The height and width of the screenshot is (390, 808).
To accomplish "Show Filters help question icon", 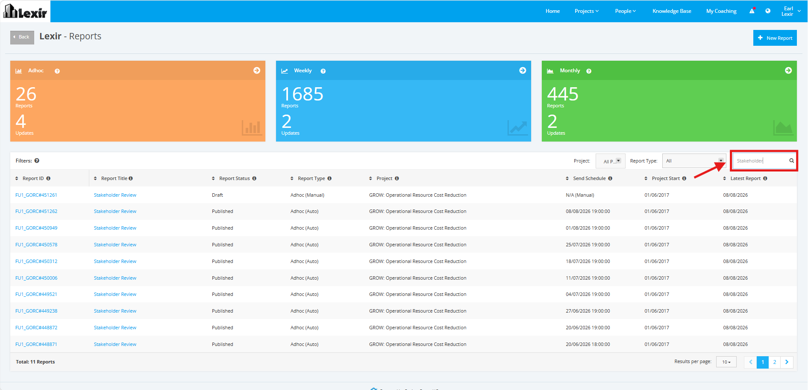I will coord(37,161).
